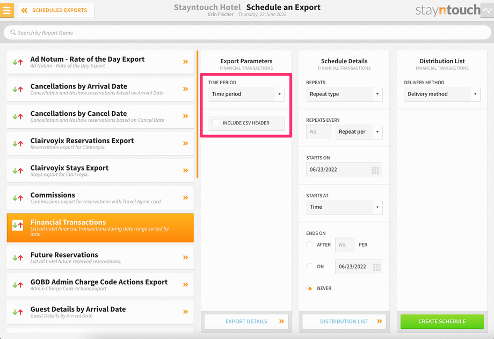Click export arrows icon for Clairvoyix Stays Export
494x339 pixels.
pos(18,171)
